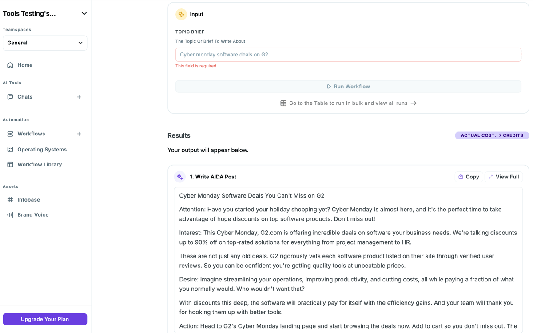533x333 pixels.
Task: Click Upgrade Your Plan
Action: 44,319
